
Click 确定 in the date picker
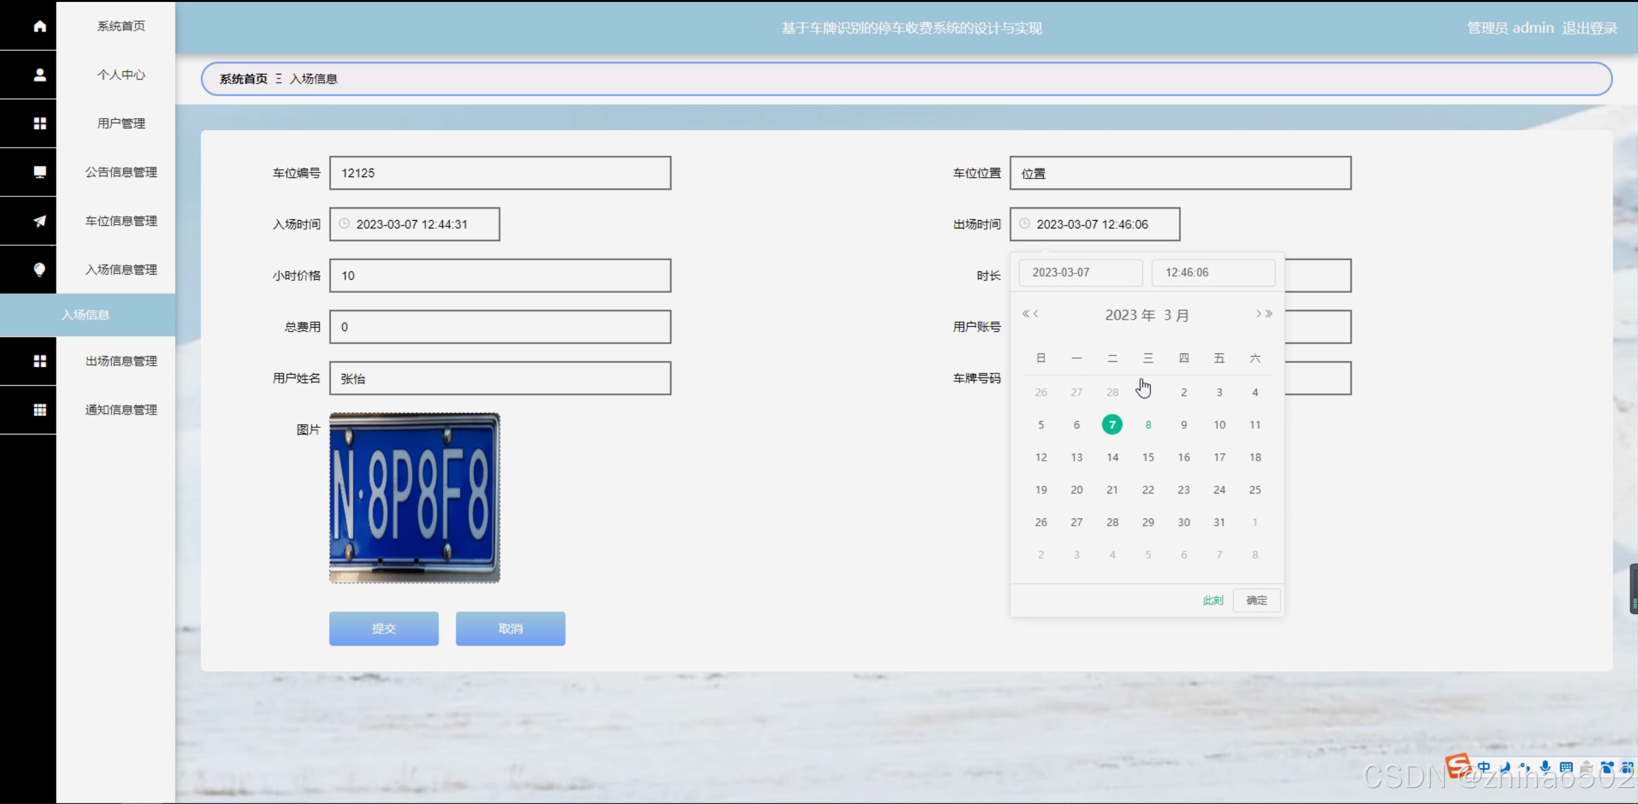click(1256, 601)
